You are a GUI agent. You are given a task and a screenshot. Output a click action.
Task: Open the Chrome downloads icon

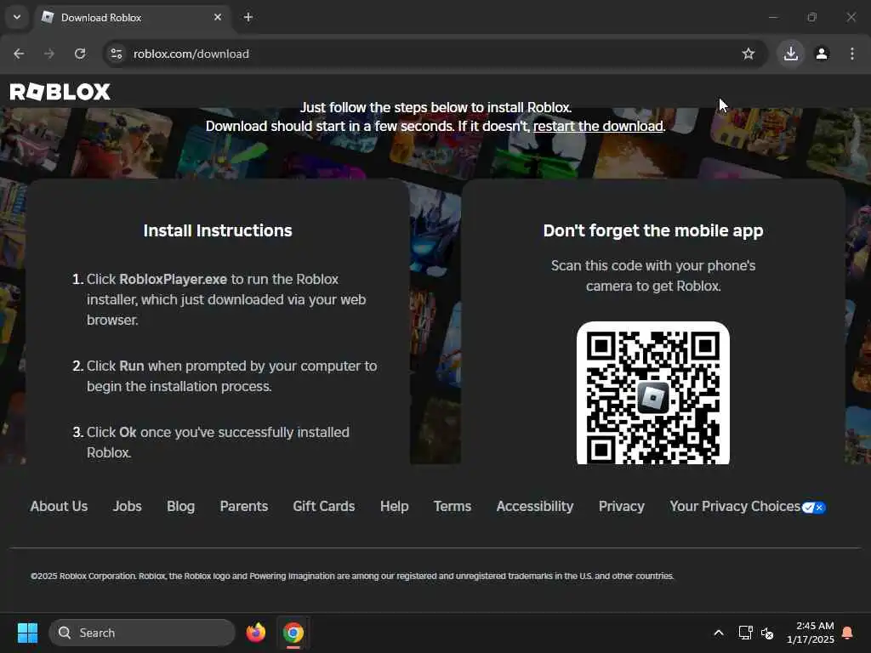(x=791, y=54)
